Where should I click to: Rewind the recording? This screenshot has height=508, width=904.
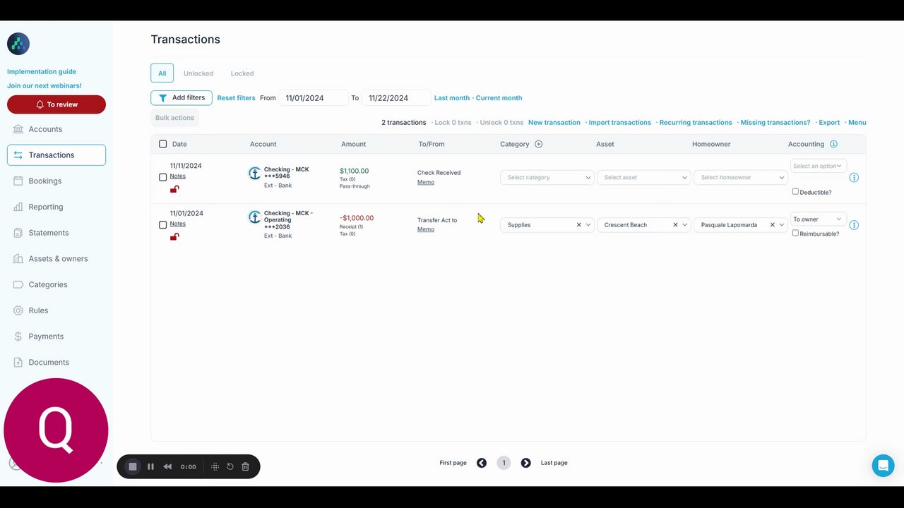click(x=167, y=466)
